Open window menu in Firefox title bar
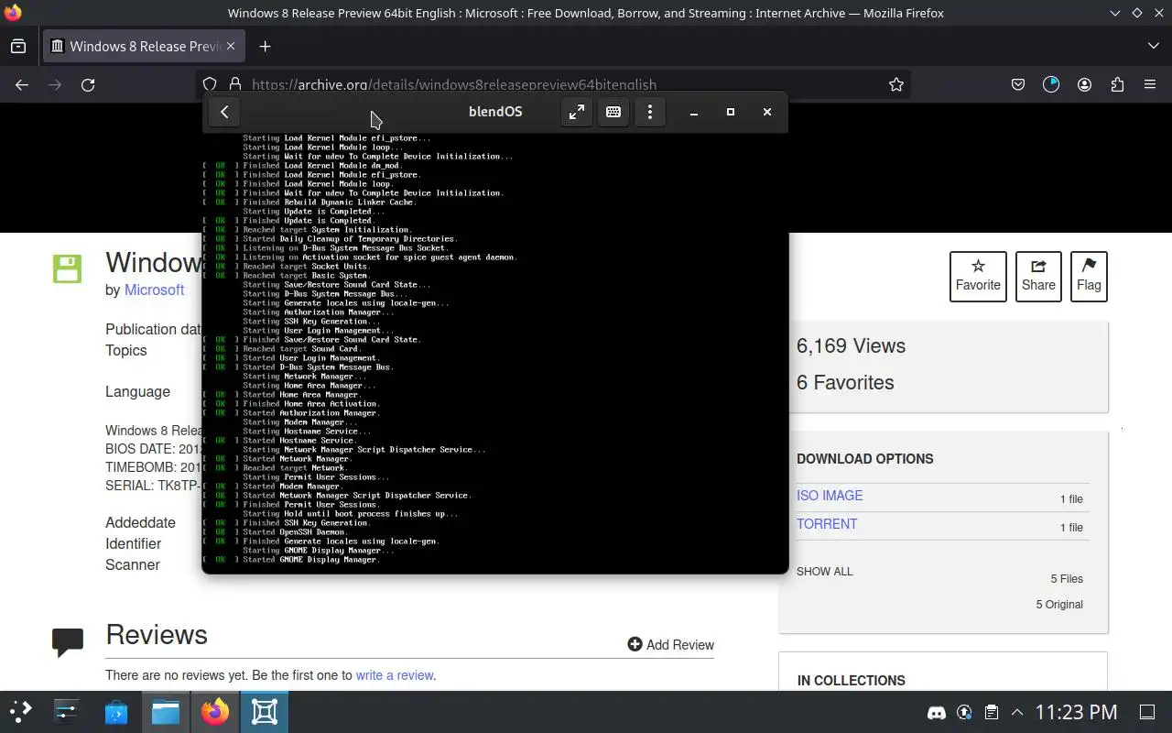This screenshot has width=1172, height=733. click(x=12, y=13)
